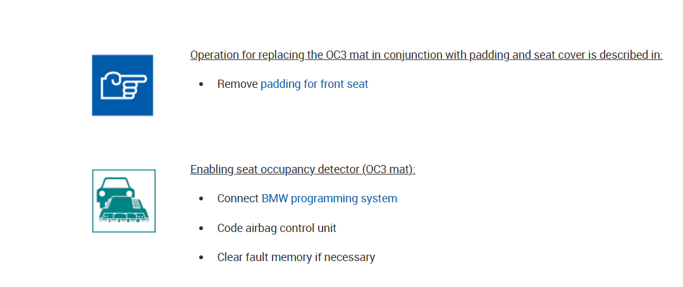Follow the BMW programming system link

pyautogui.click(x=329, y=198)
